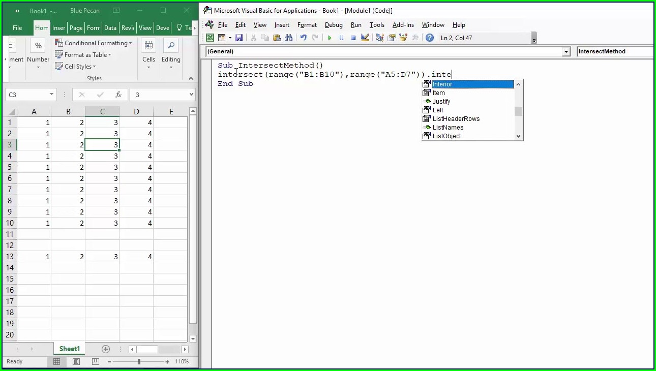The width and height of the screenshot is (656, 371).
Task: Click the View Microsoft Excel icon in VBA toolbar
Action: click(x=210, y=38)
